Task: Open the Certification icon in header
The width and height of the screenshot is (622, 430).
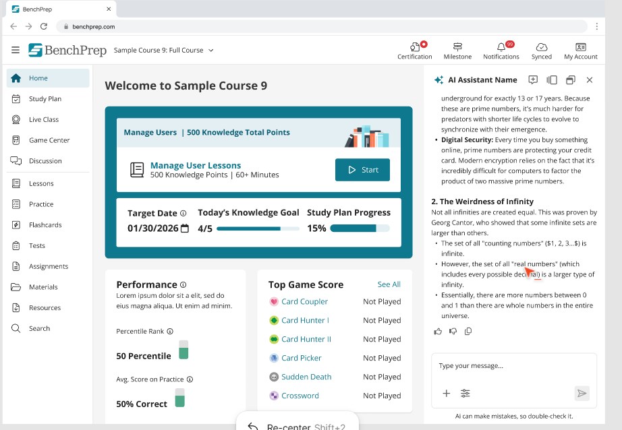Action: point(414,47)
